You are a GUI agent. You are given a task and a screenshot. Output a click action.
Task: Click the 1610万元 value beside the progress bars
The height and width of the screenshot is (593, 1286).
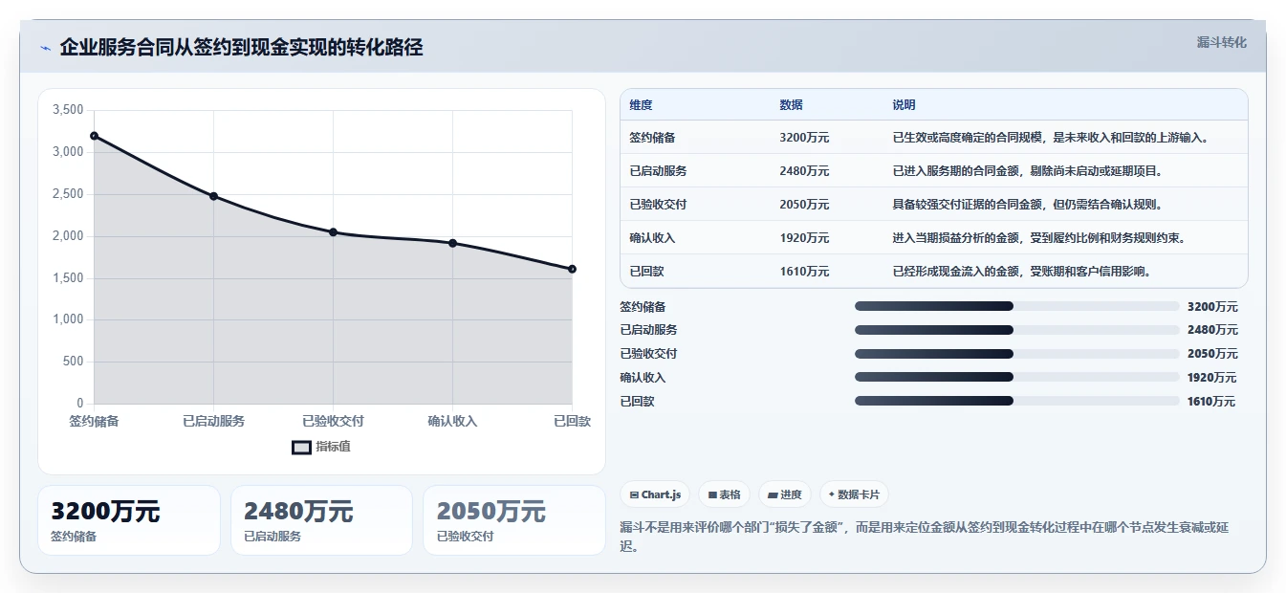click(x=1211, y=402)
